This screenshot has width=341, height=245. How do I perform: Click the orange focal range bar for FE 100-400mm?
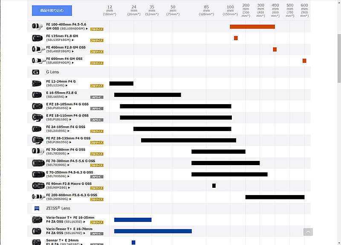(x=252, y=26)
